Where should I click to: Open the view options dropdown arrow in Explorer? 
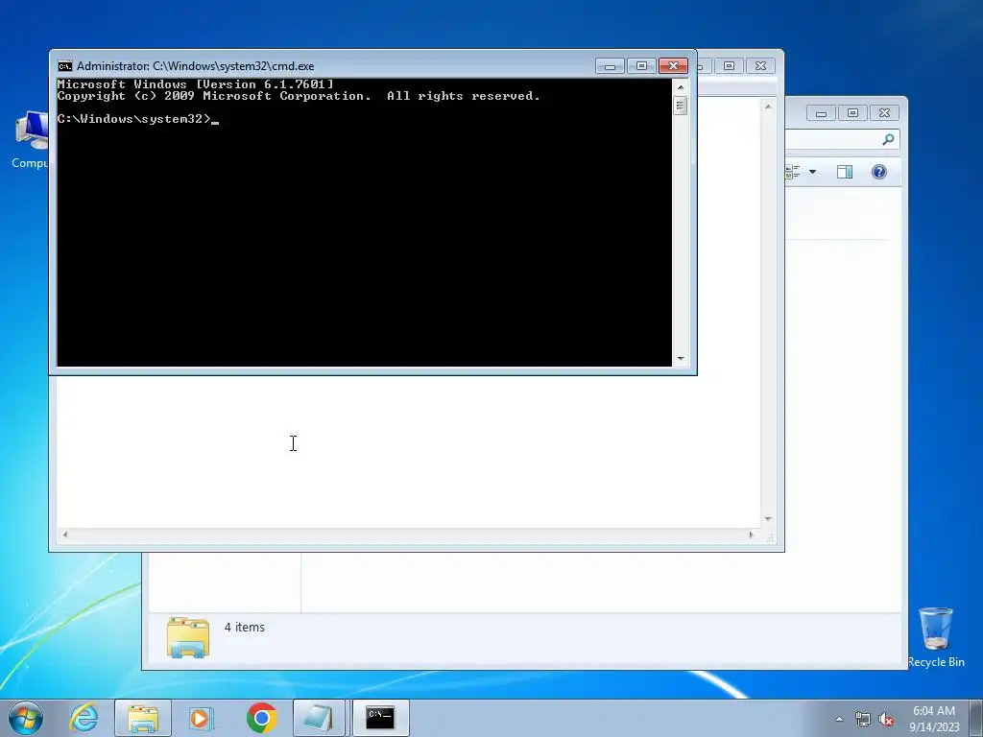point(812,172)
